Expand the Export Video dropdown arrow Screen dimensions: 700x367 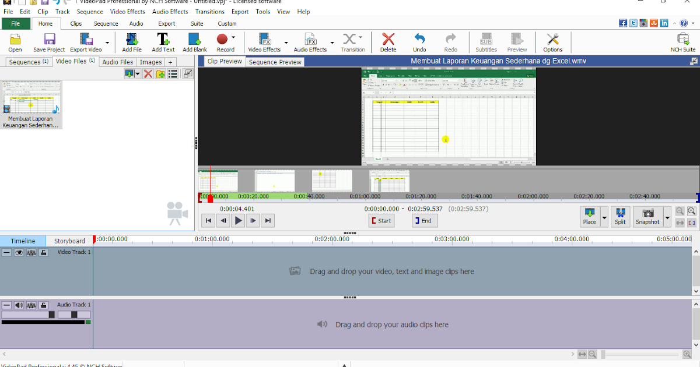click(x=107, y=43)
